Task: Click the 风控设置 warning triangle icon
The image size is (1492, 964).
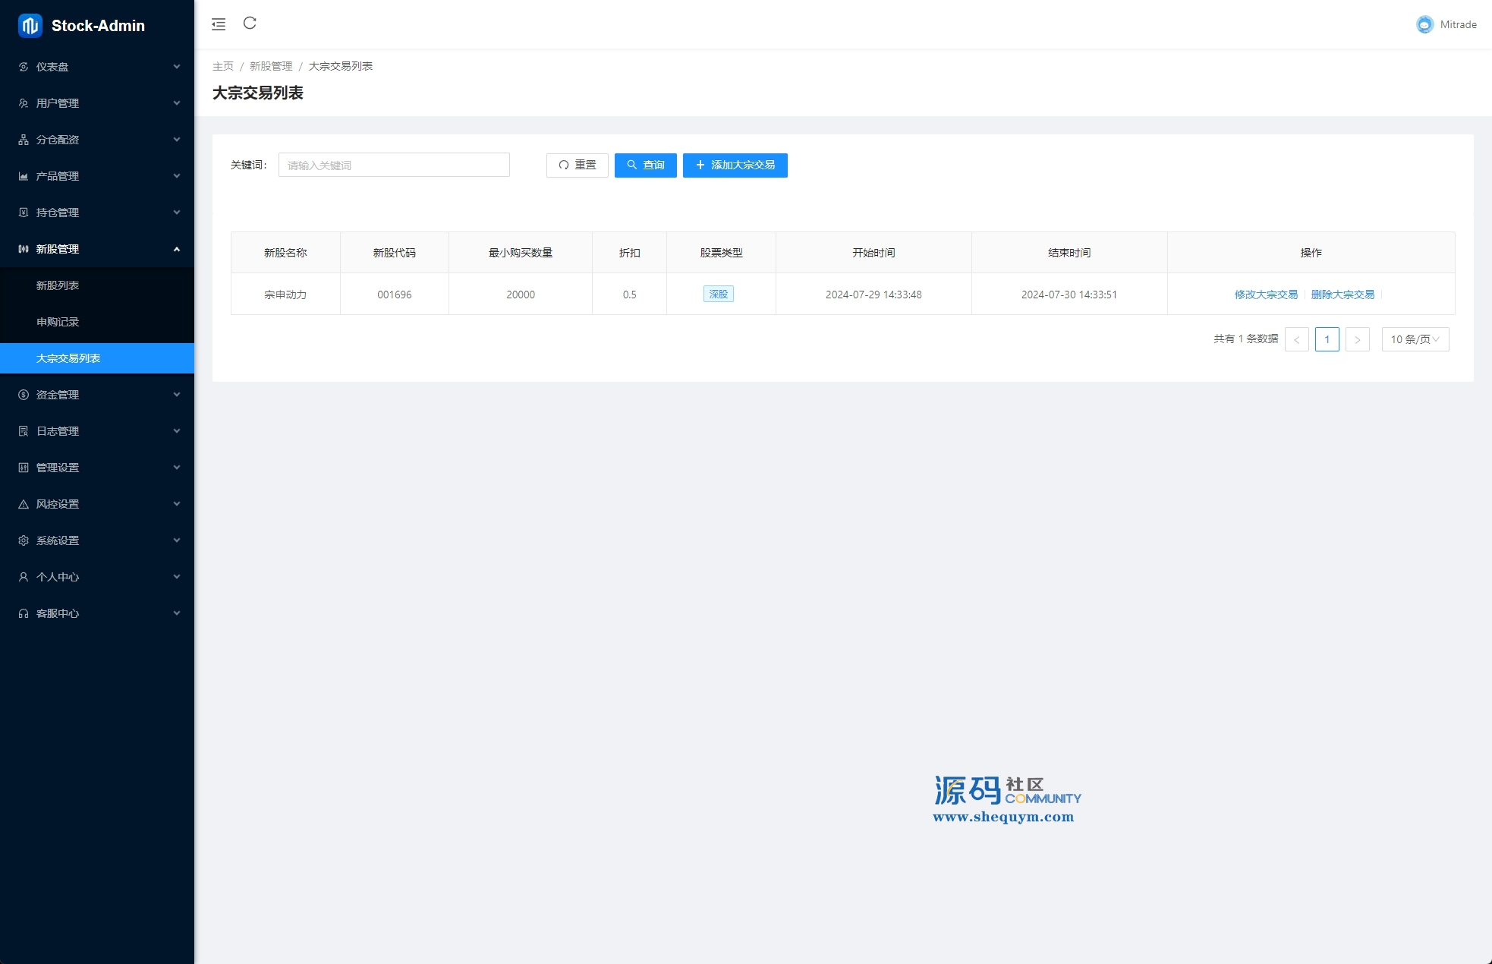Action: point(24,504)
